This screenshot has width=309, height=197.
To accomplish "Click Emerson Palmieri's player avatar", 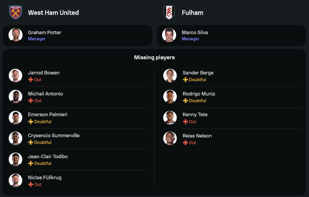I will (15, 118).
